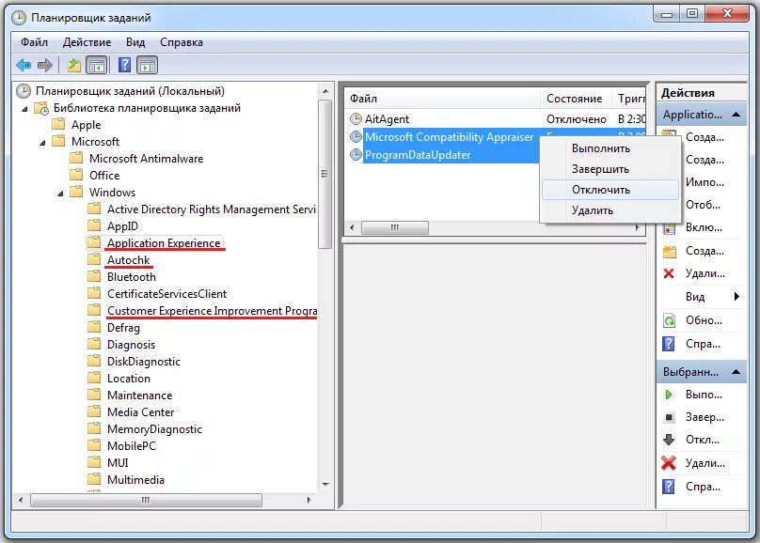The image size is (760, 543).
Task: Open the Справка menu
Action: [x=182, y=42]
